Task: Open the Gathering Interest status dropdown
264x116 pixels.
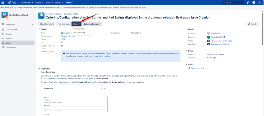Action: (x=92, y=24)
